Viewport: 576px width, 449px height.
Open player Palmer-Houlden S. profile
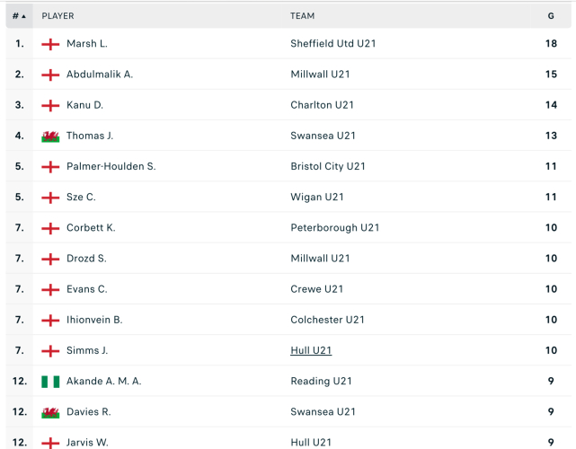point(111,167)
